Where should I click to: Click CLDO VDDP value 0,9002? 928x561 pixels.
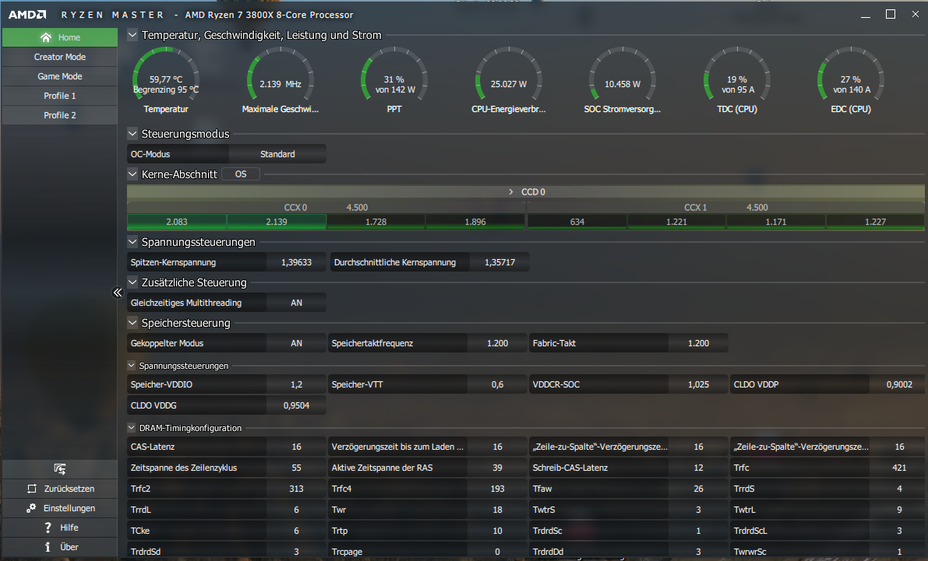899,385
